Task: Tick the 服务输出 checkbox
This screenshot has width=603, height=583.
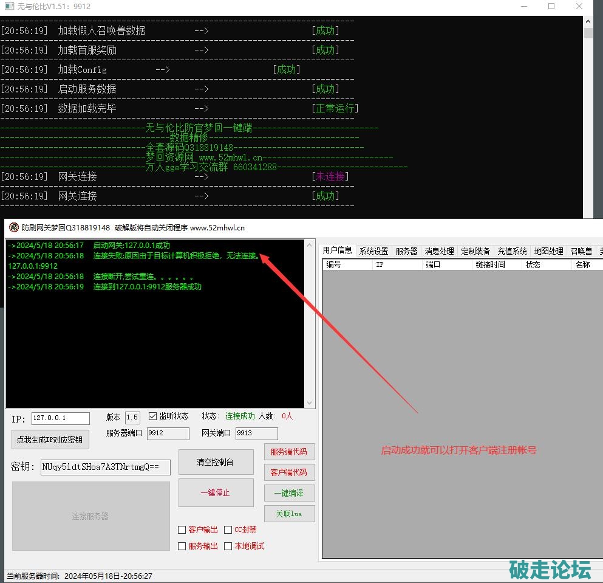Action: click(182, 547)
